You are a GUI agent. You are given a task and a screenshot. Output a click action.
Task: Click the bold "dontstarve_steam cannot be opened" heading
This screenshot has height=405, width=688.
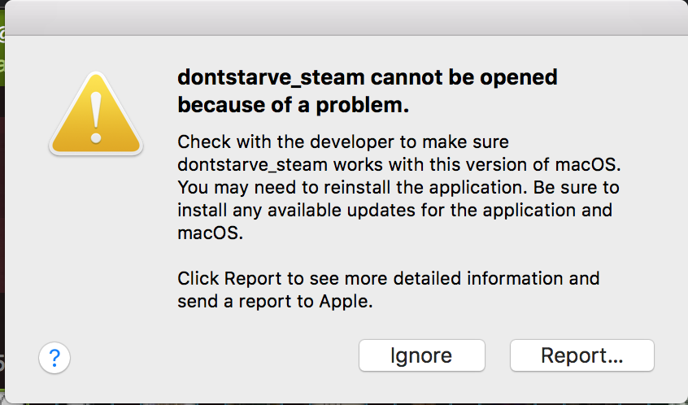pos(368,78)
